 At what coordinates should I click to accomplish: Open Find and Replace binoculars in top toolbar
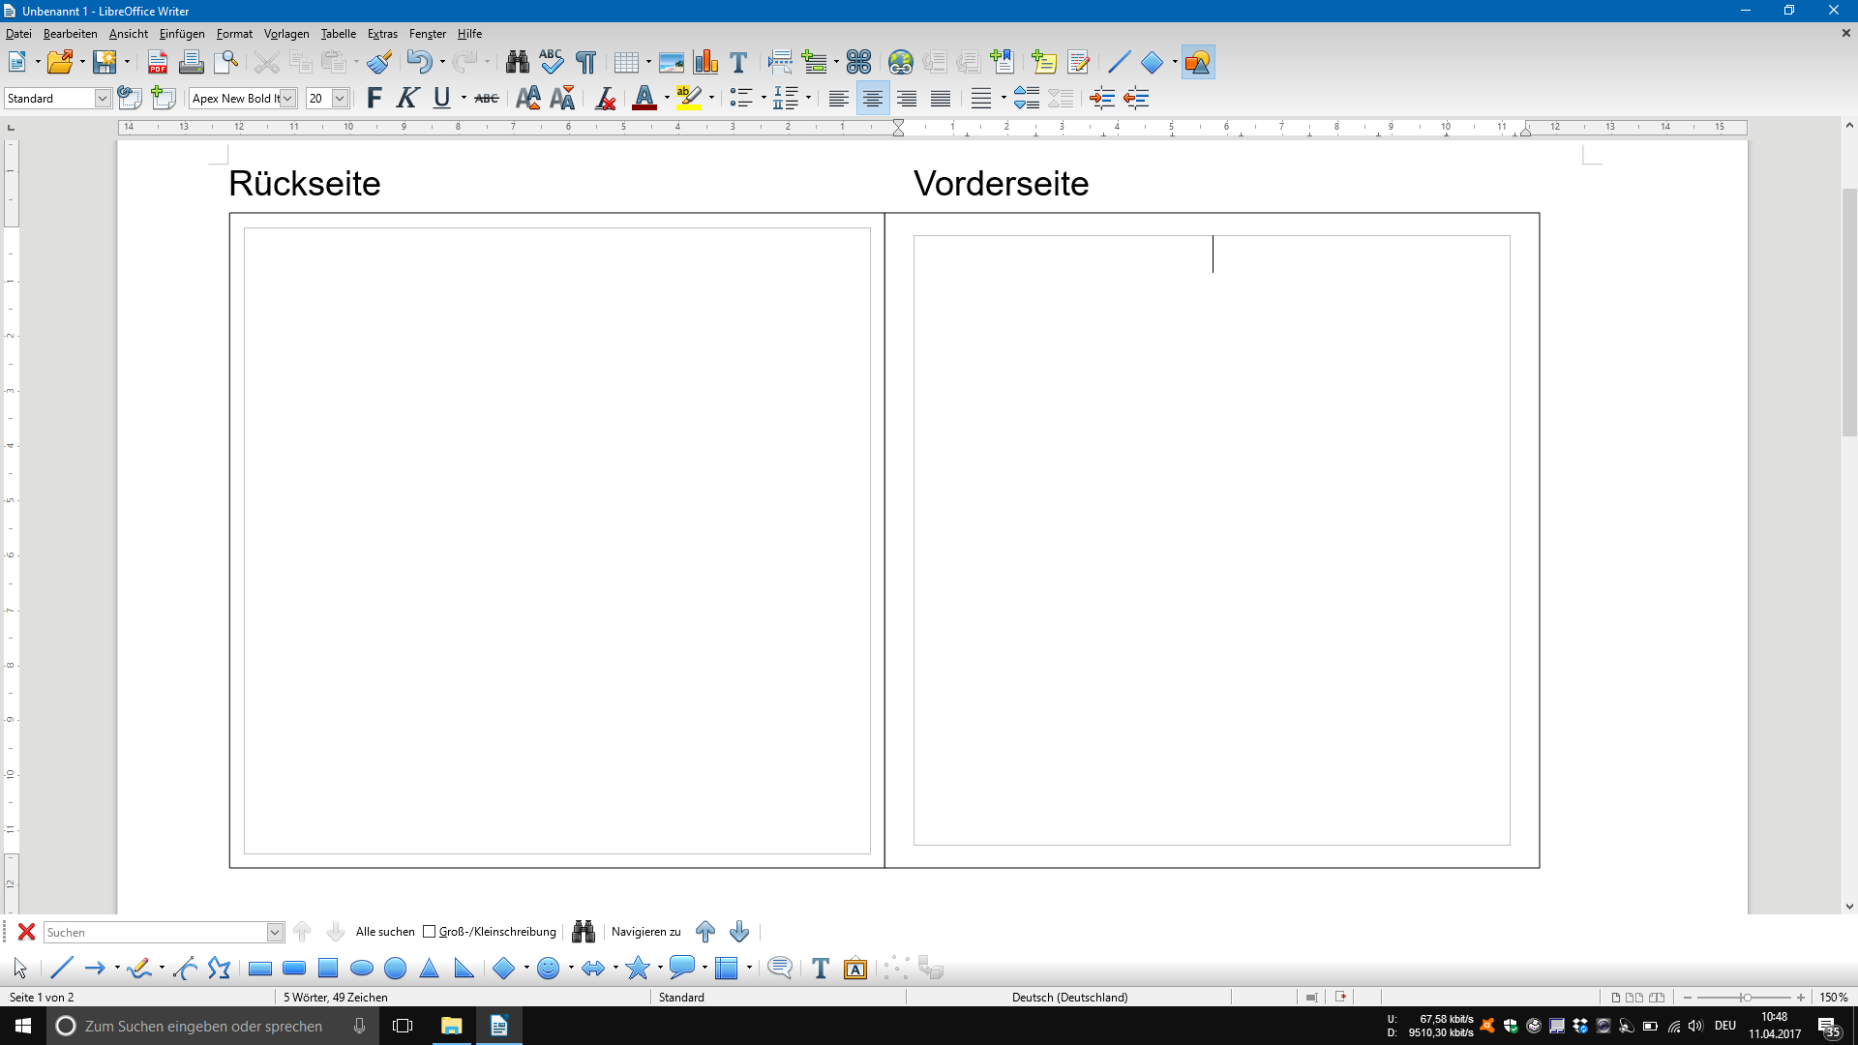click(x=518, y=63)
